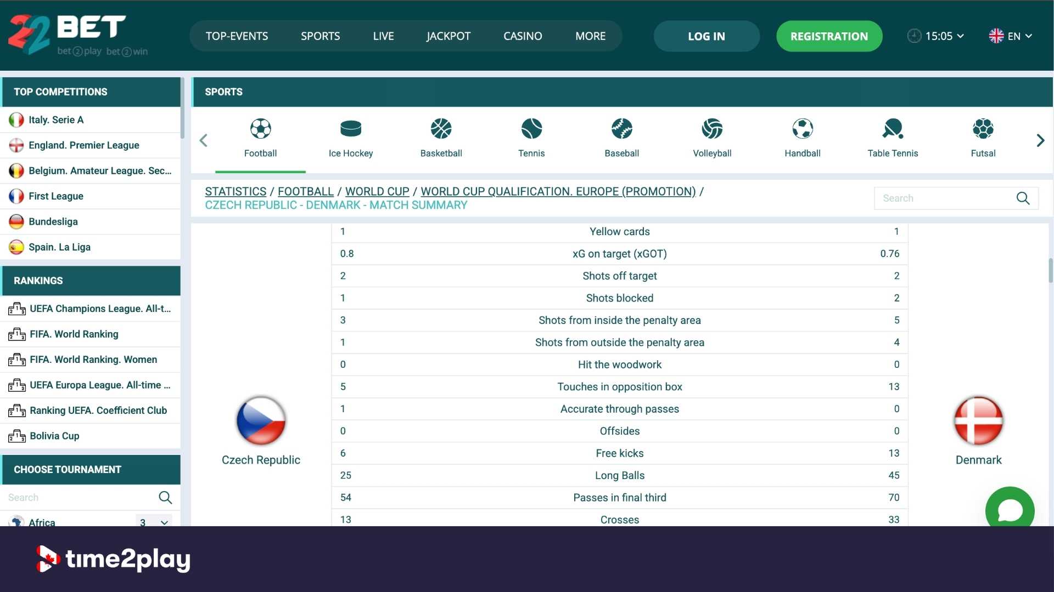This screenshot has width=1054, height=592.
Task: Click the 22BET logo
Action: 78,36
